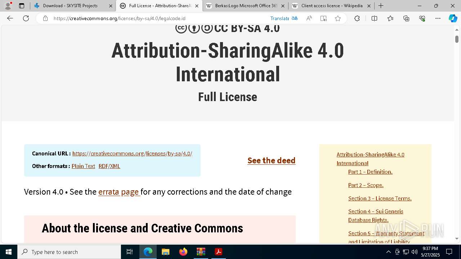461x259 pixels.
Task: Close the Full License tab
Action: tap(197, 6)
